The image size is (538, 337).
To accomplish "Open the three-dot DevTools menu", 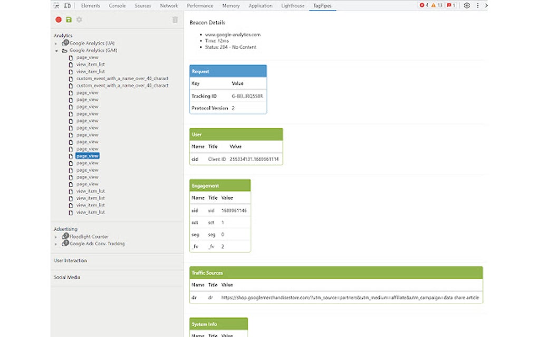I will coord(477,5).
